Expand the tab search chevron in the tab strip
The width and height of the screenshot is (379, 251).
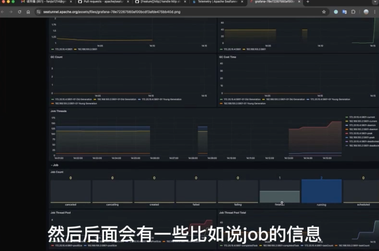(375, 2)
